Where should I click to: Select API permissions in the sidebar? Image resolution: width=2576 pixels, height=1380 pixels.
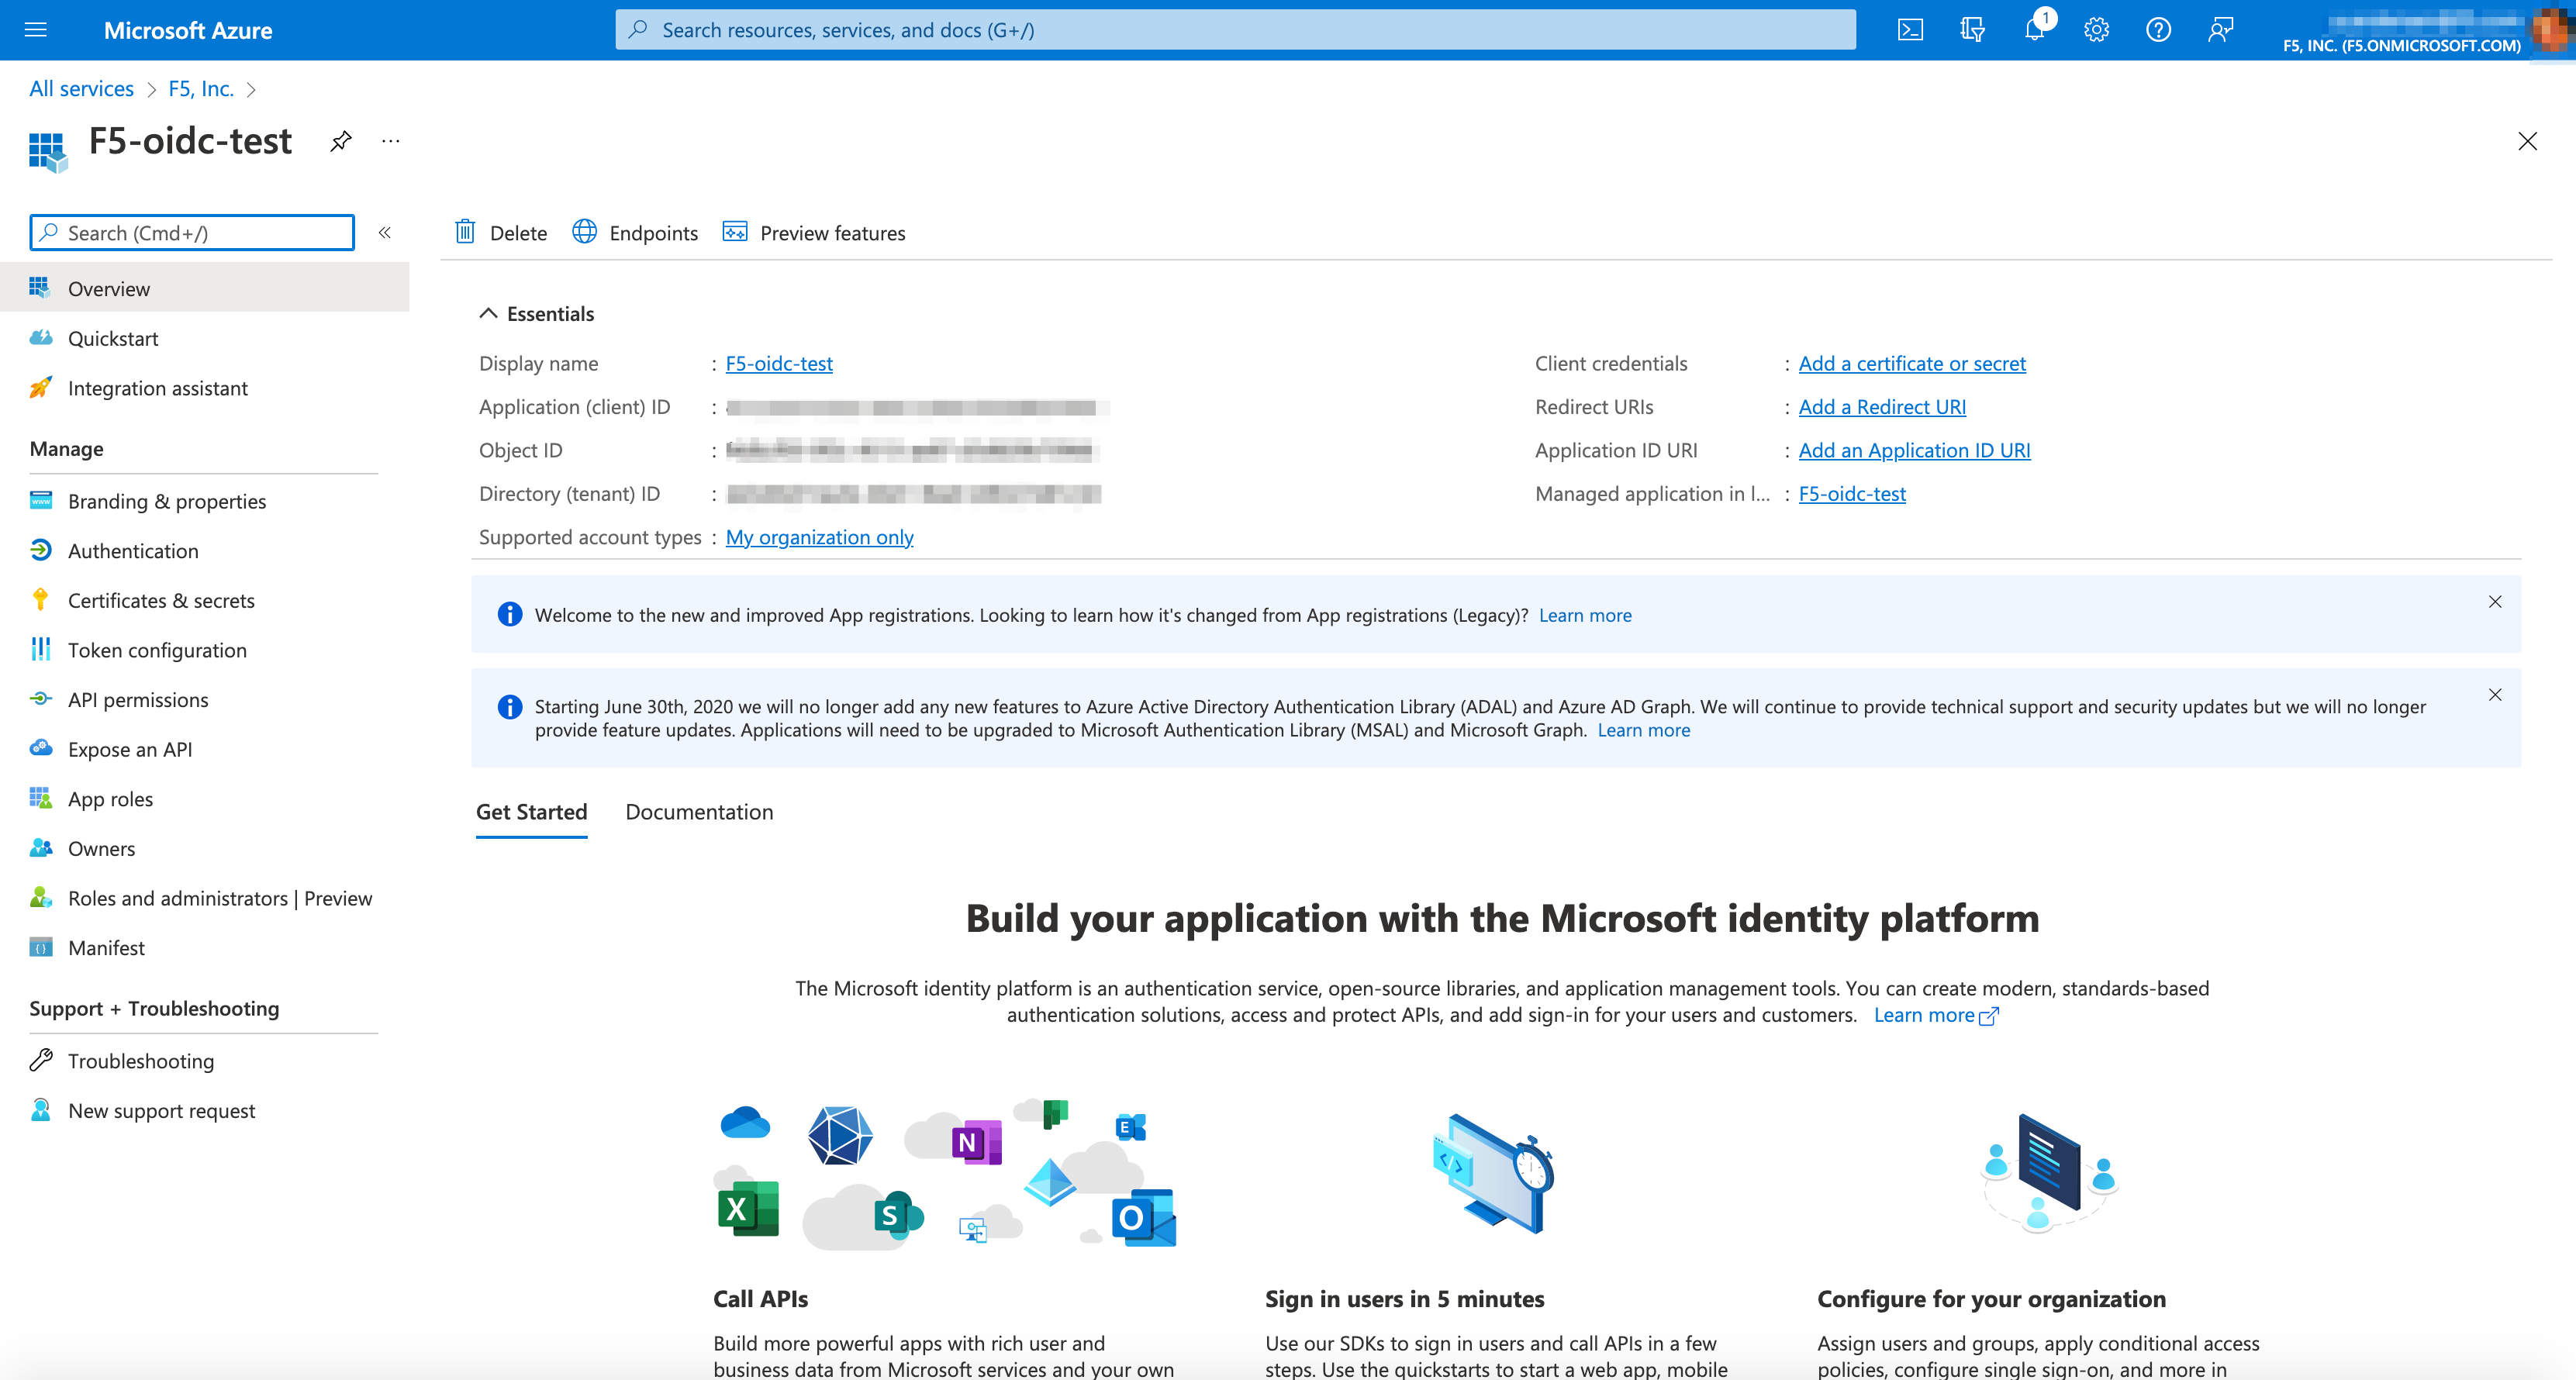(x=138, y=699)
